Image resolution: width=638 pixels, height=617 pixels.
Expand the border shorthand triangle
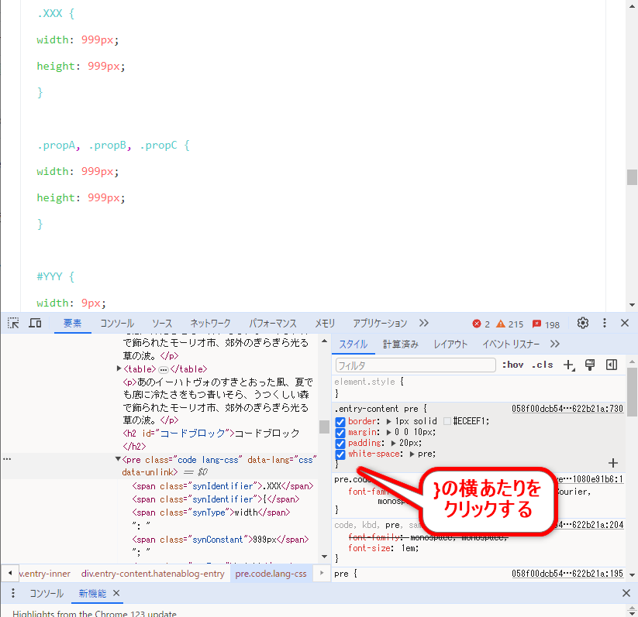point(389,421)
